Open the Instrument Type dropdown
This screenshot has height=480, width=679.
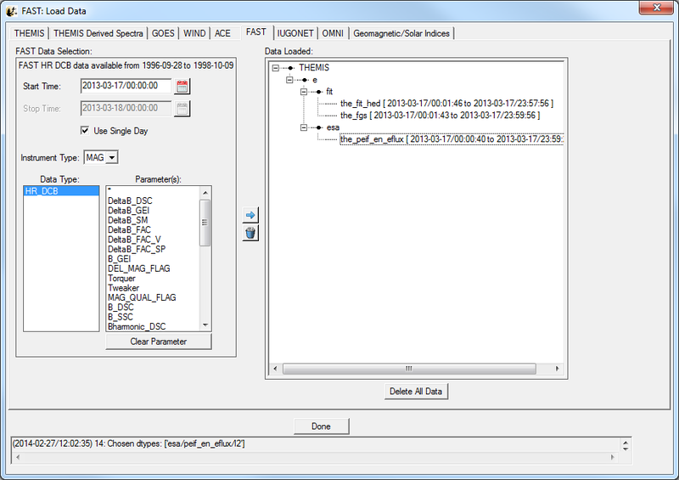point(101,157)
